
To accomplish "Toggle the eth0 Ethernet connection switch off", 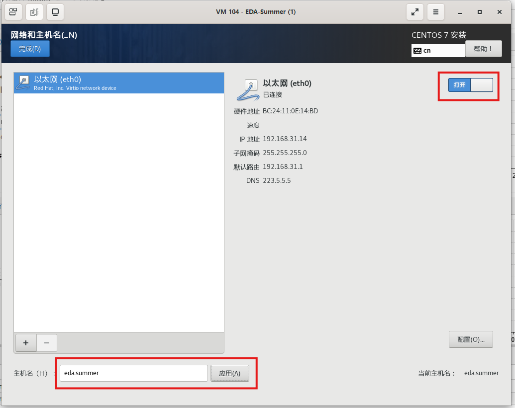I will (470, 85).
